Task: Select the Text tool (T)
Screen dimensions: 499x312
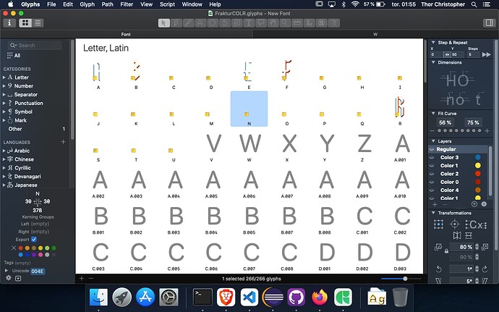Action: tap(249, 23)
